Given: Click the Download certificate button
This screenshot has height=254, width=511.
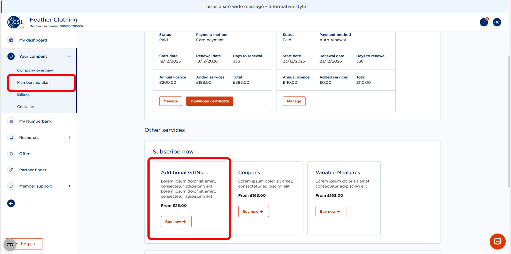Looking at the screenshot, I should pyautogui.click(x=209, y=101).
